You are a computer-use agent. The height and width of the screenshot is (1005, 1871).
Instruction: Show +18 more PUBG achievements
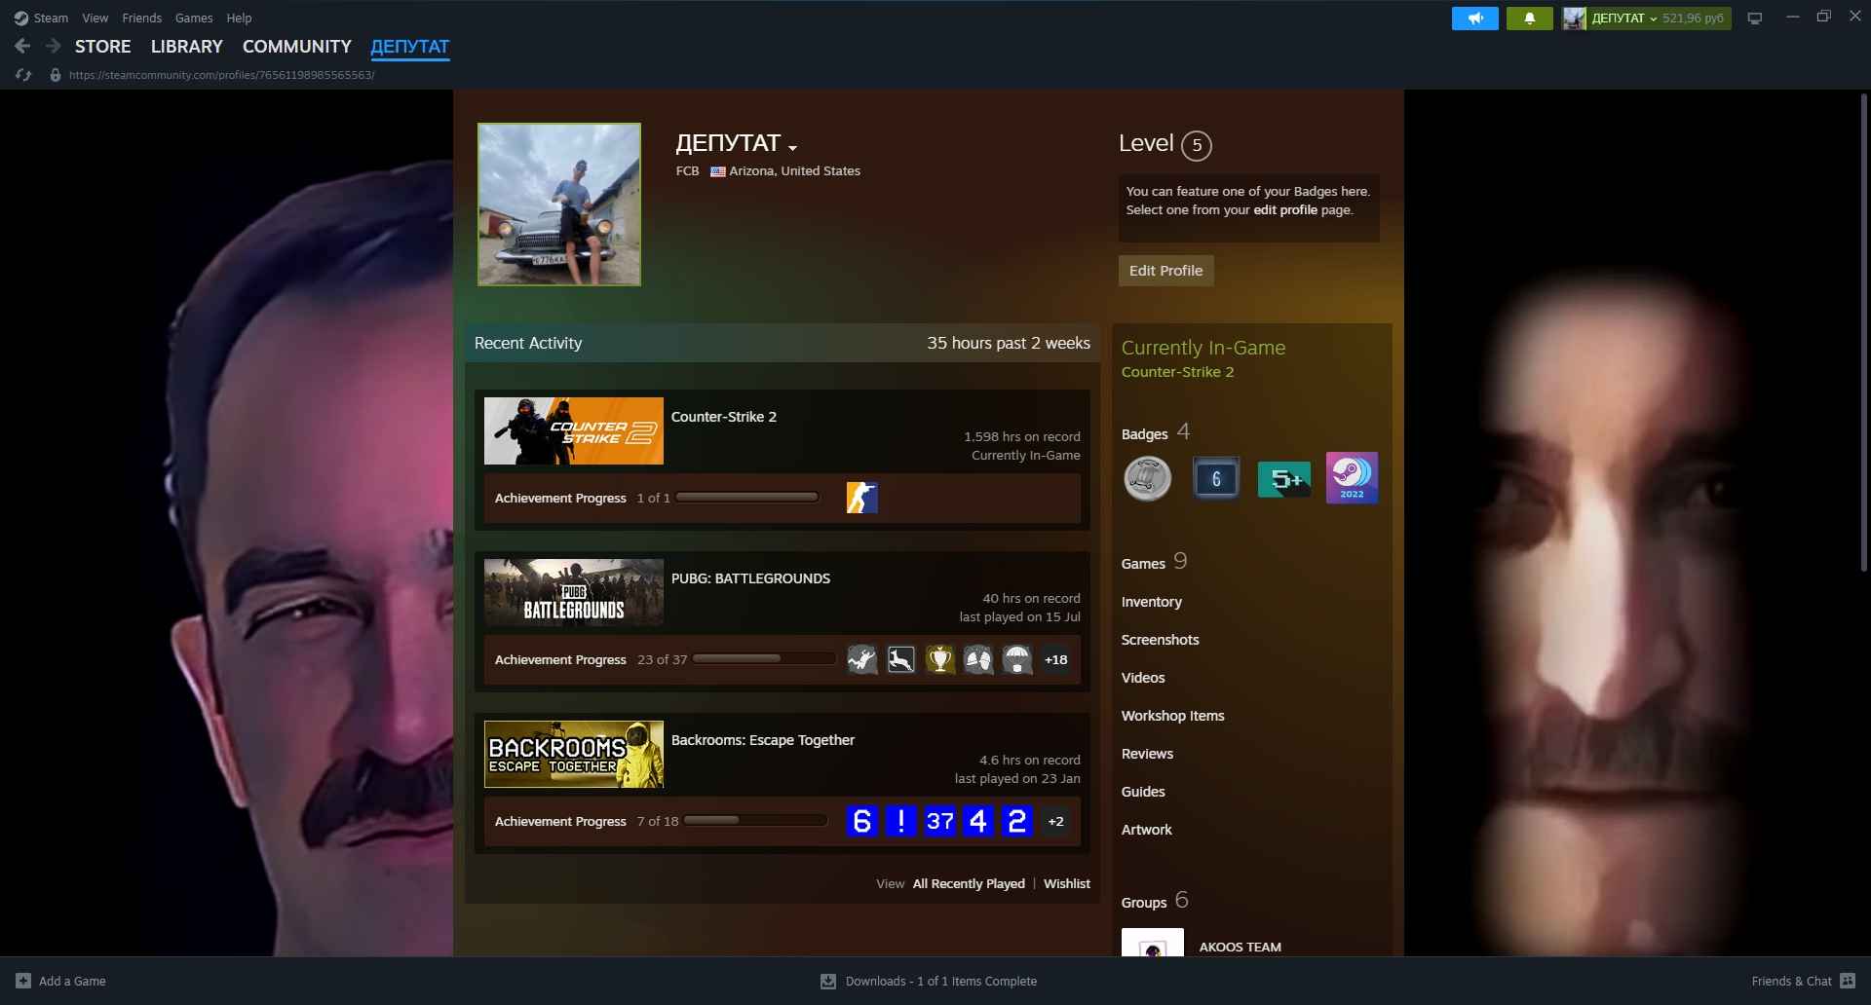(1055, 659)
